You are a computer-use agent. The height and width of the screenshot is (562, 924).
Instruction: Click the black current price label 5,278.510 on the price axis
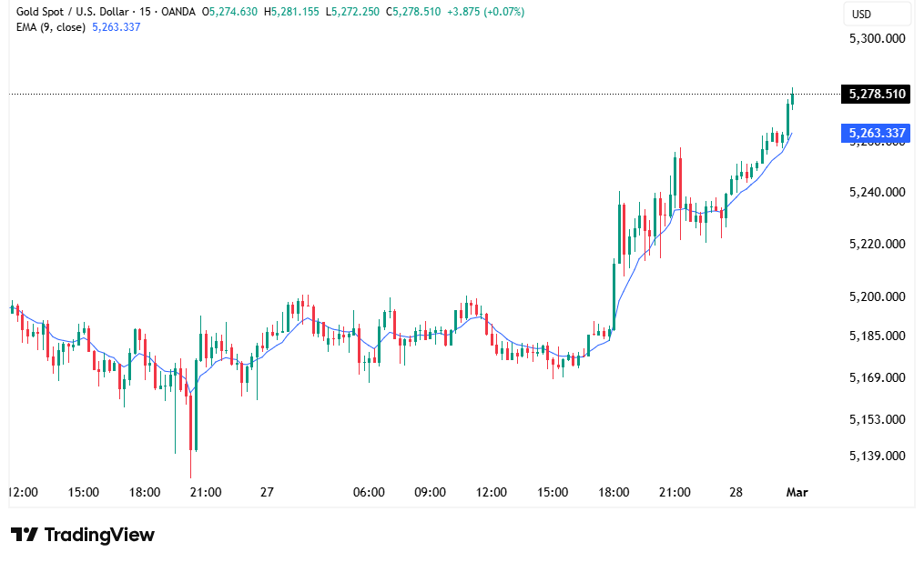point(877,94)
